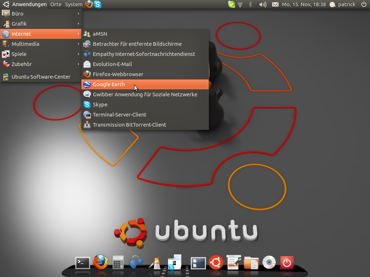Expand the Grafik submenu arrow
The width and height of the screenshot is (370, 277).
tap(78, 24)
